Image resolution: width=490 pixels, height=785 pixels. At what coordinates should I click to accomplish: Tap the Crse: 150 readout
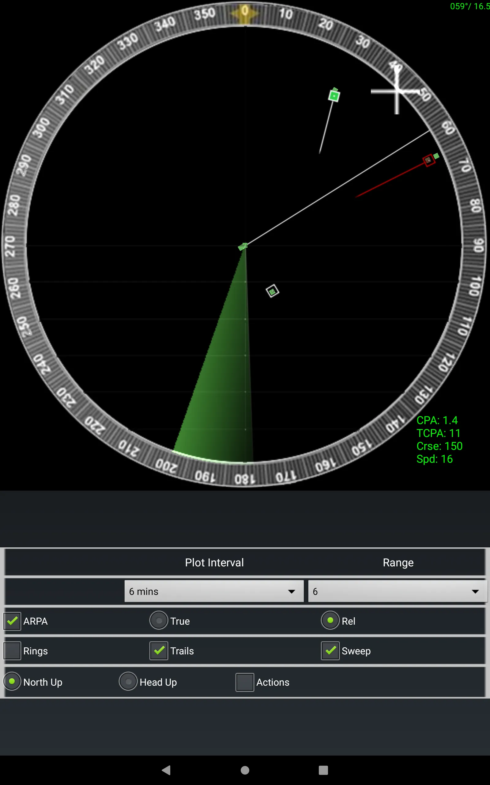[439, 446]
